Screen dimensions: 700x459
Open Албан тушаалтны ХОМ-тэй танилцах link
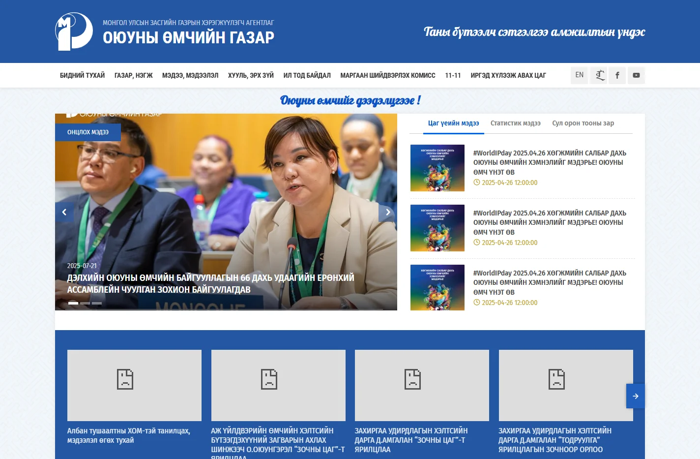(x=129, y=435)
